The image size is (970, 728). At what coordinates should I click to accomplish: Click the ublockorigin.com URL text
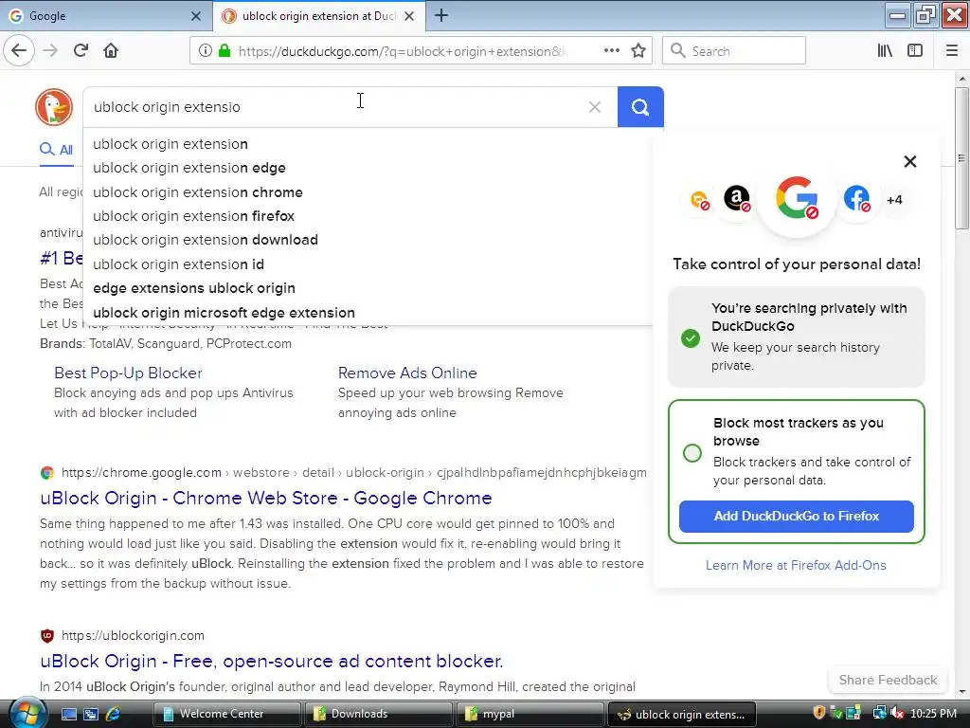click(x=133, y=636)
